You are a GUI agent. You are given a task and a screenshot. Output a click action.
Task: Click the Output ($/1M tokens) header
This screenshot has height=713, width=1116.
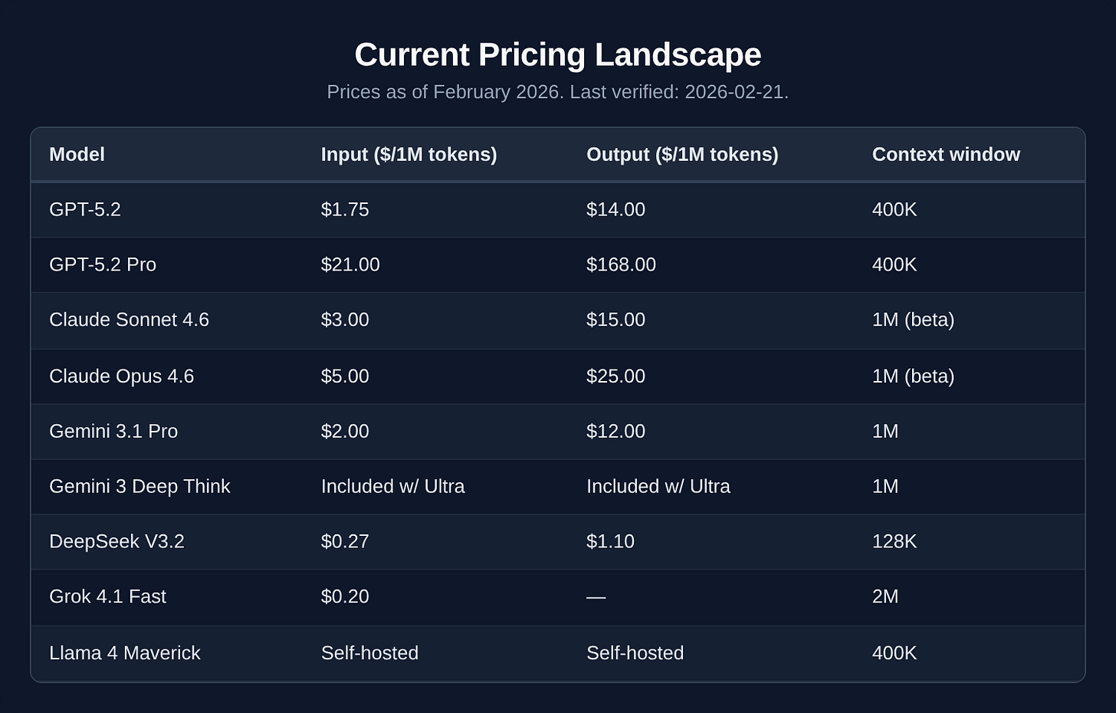click(682, 154)
